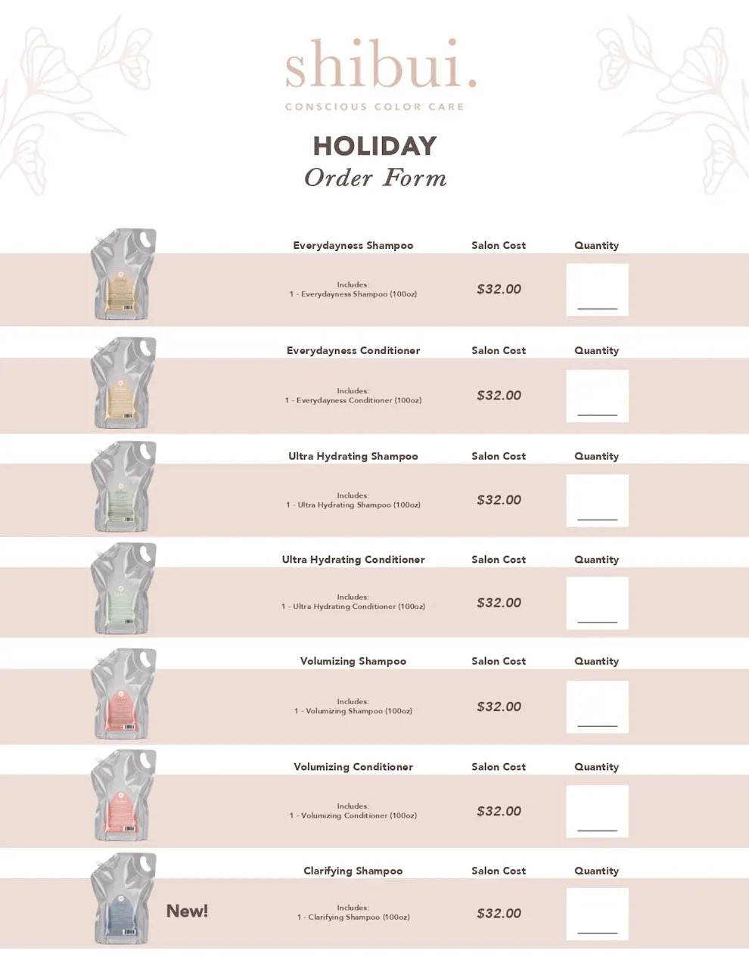Select the Ultra Hydrating Shampoo product image
The width and height of the screenshot is (749, 969).
[123, 486]
